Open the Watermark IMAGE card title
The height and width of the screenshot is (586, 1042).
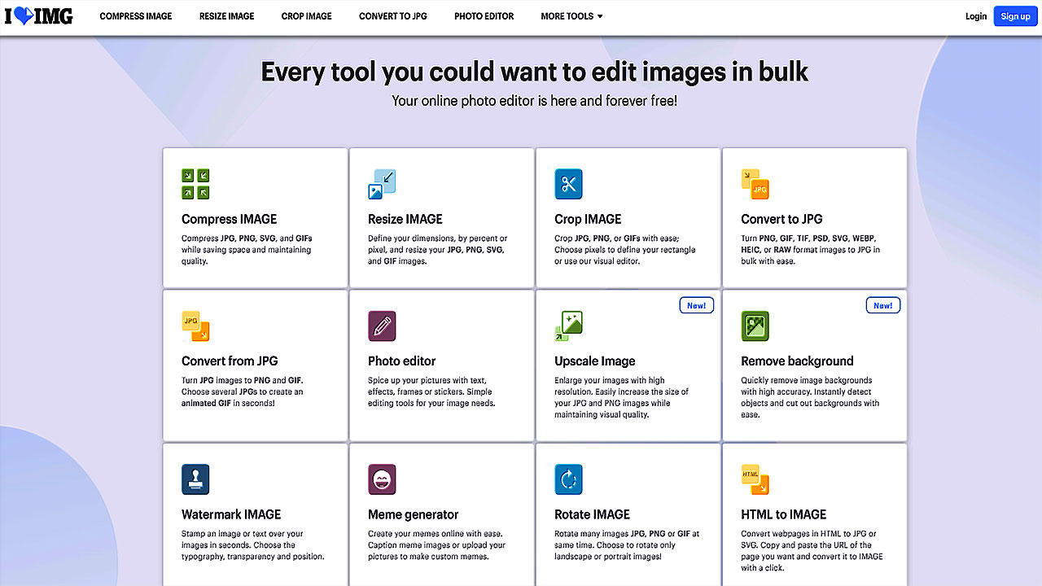click(231, 514)
